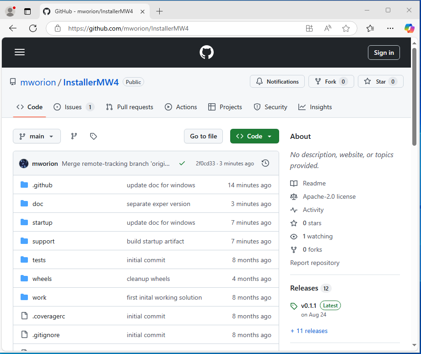
Task: Open 'cleanup wheels' commit message
Action: 148,279
